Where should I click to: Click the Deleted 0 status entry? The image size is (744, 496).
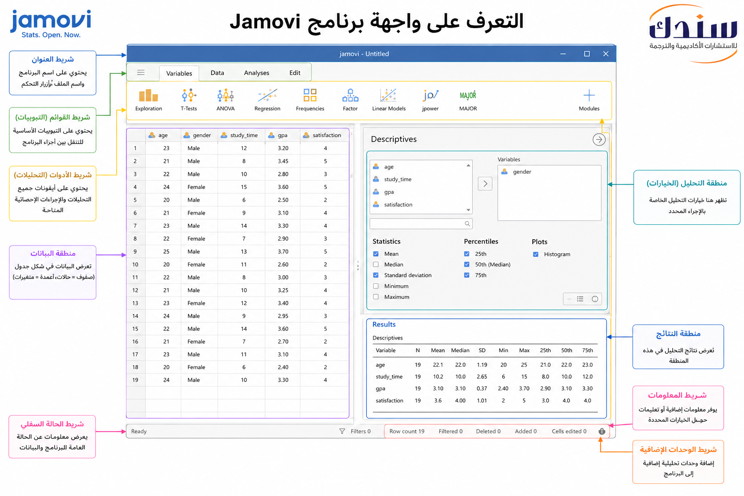pyautogui.click(x=488, y=431)
